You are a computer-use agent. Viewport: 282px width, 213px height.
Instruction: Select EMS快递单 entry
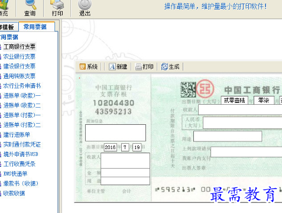point(15,174)
